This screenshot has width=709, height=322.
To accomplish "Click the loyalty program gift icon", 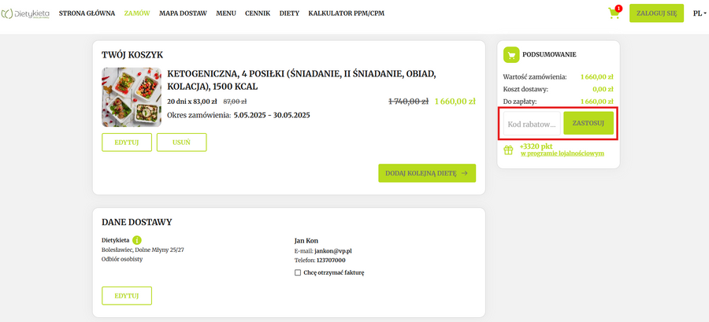I will tap(509, 149).
